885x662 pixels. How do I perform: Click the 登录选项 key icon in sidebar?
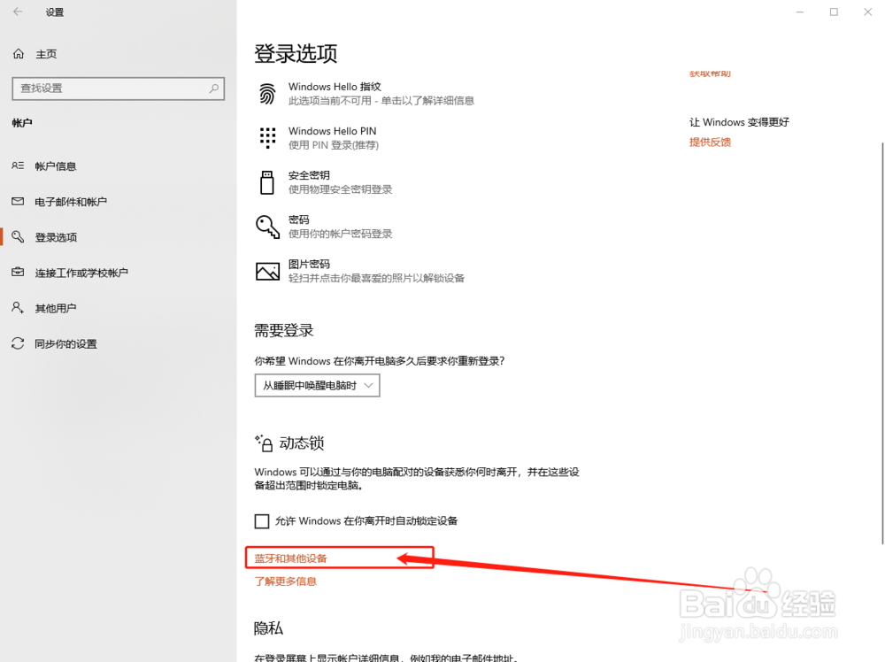coord(18,236)
